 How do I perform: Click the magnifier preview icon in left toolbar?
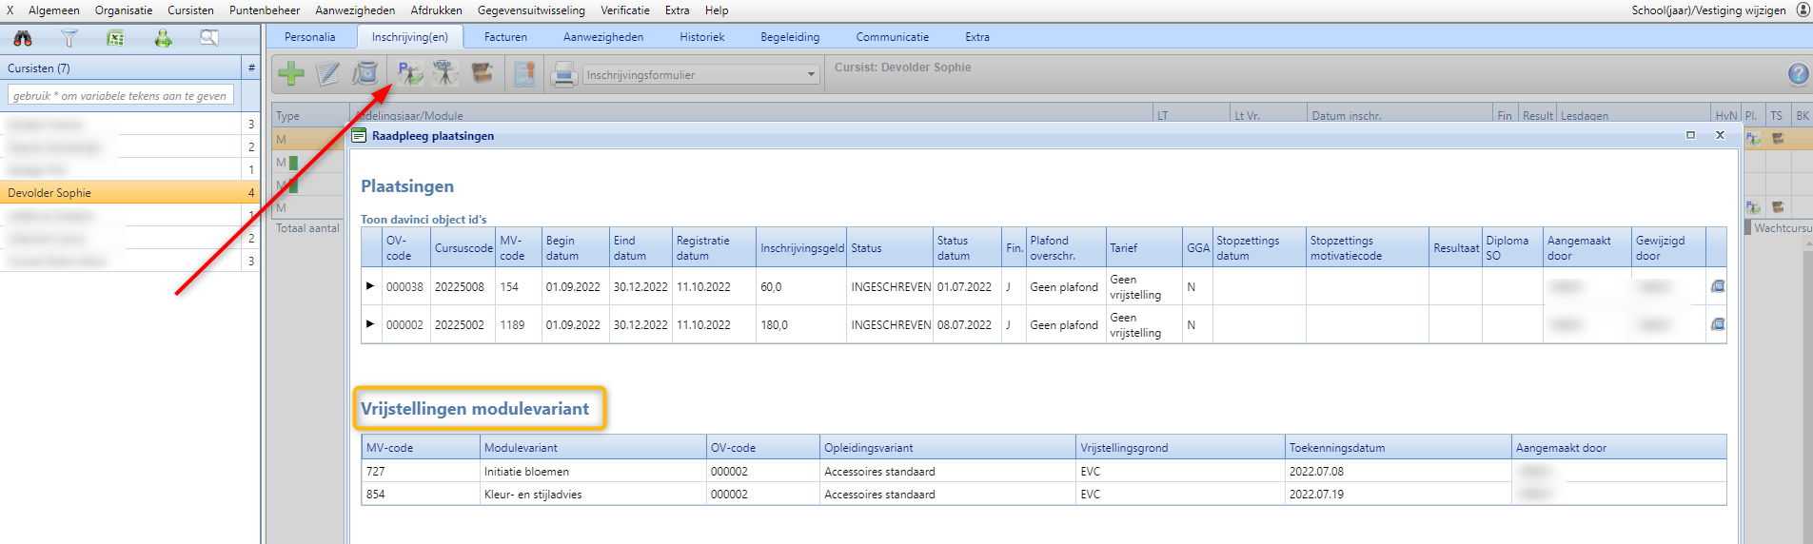(x=209, y=38)
